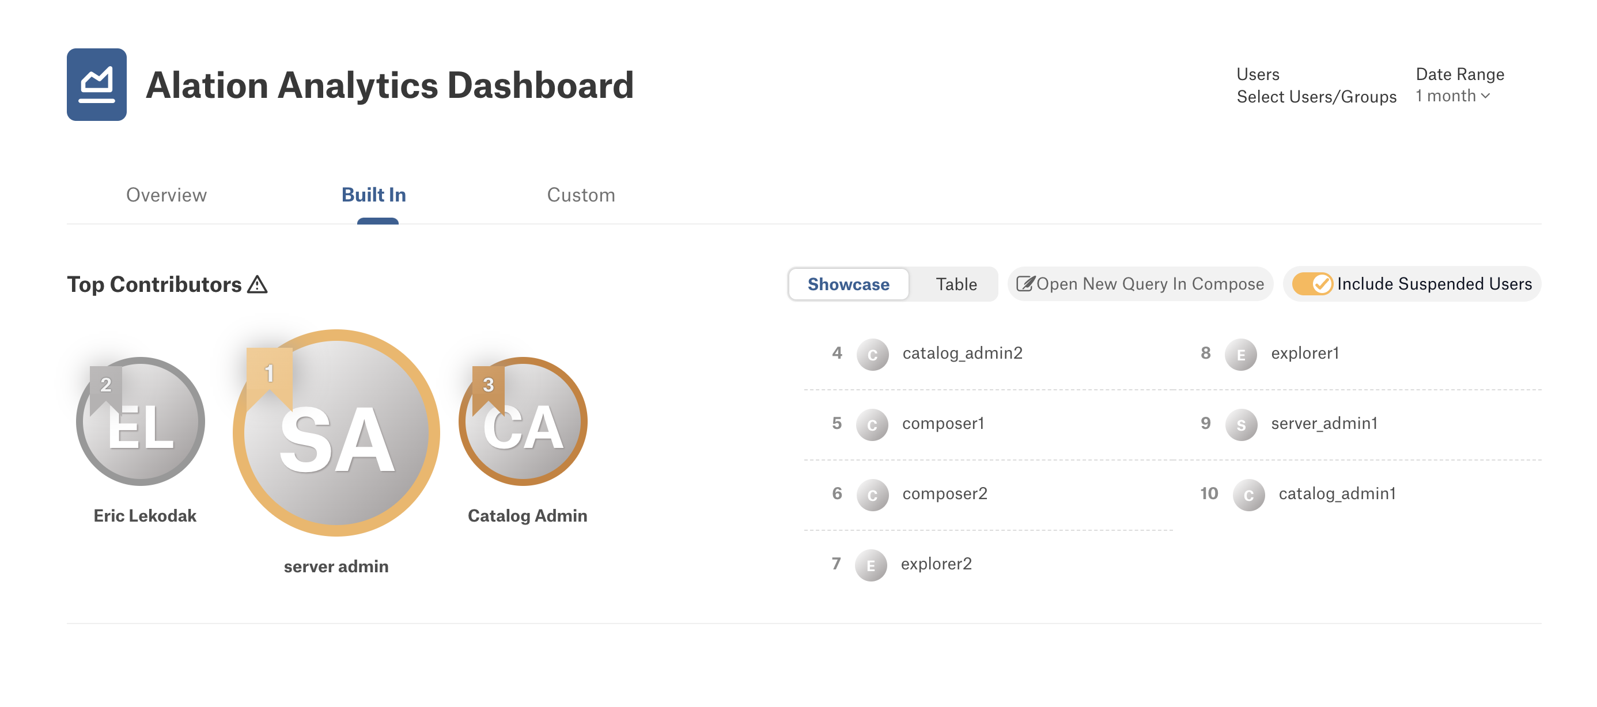Screen dimensions: 1597x707
Task: Click rank number 10 in the list
Action: click(x=1209, y=493)
